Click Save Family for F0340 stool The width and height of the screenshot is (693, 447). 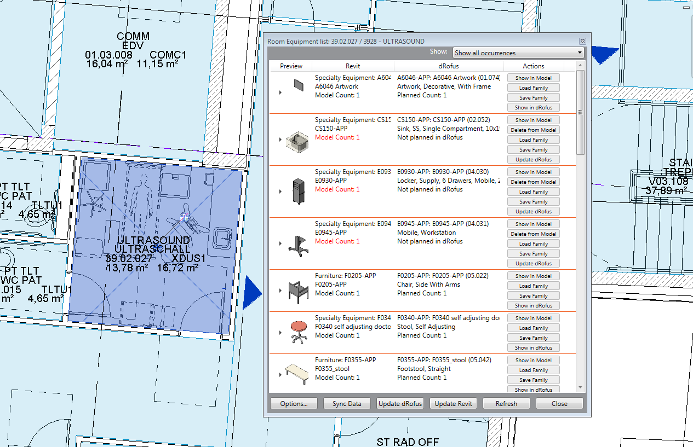533,338
